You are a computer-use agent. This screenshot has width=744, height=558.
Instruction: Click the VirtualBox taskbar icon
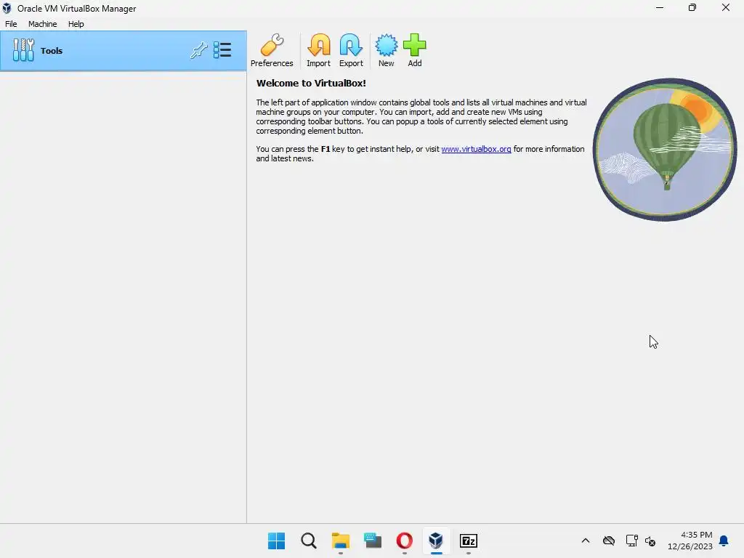coord(436,541)
